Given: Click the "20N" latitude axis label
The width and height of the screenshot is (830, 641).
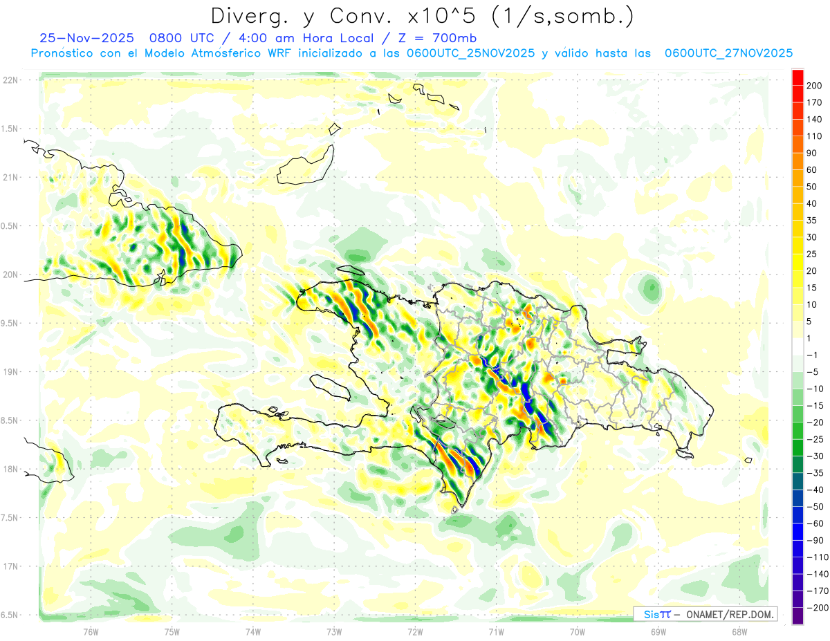Looking at the screenshot, I should click(10, 275).
